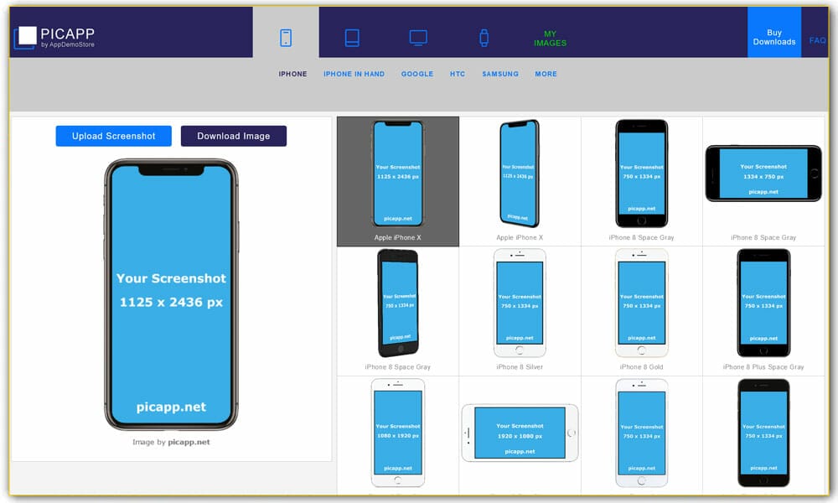
Task: Select the IPHONE category menu item
Action: (292, 74)
